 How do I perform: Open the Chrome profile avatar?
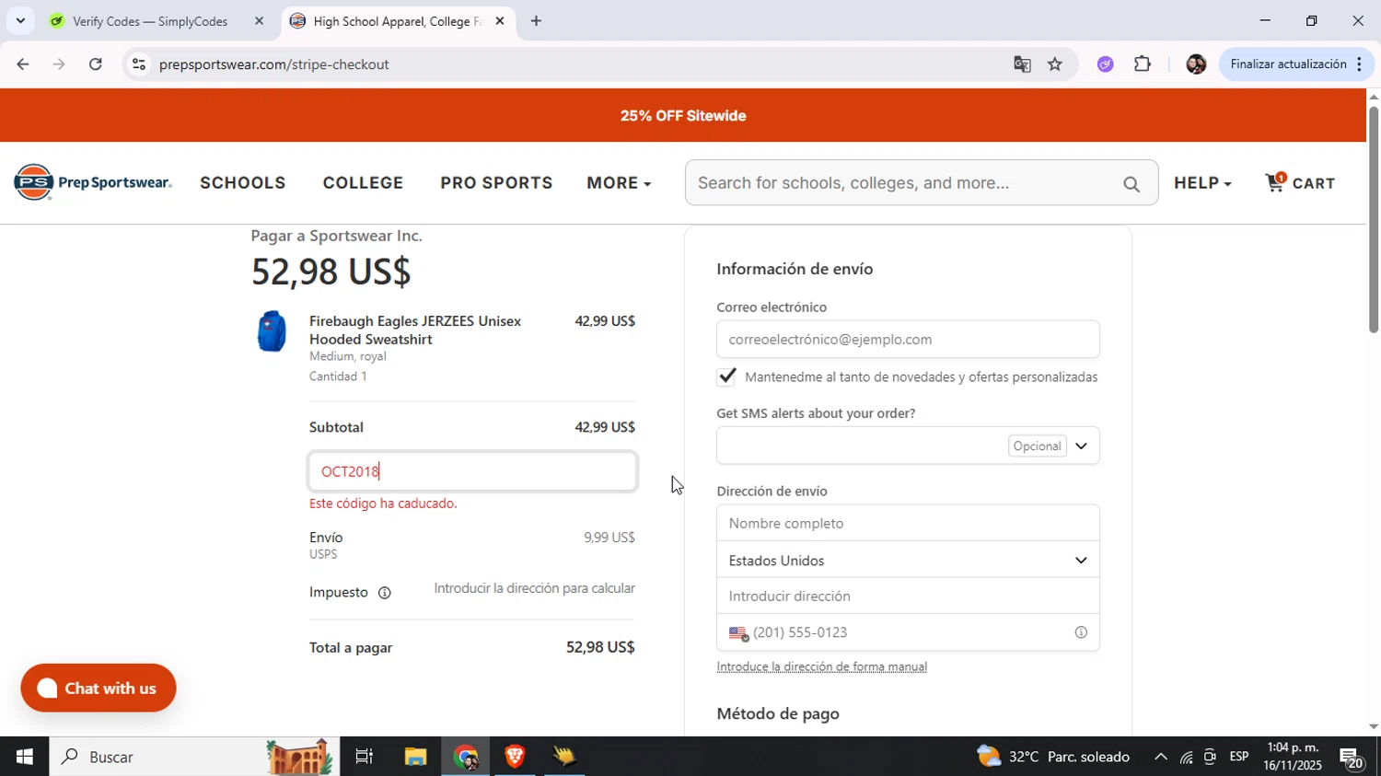[1196, 64]
